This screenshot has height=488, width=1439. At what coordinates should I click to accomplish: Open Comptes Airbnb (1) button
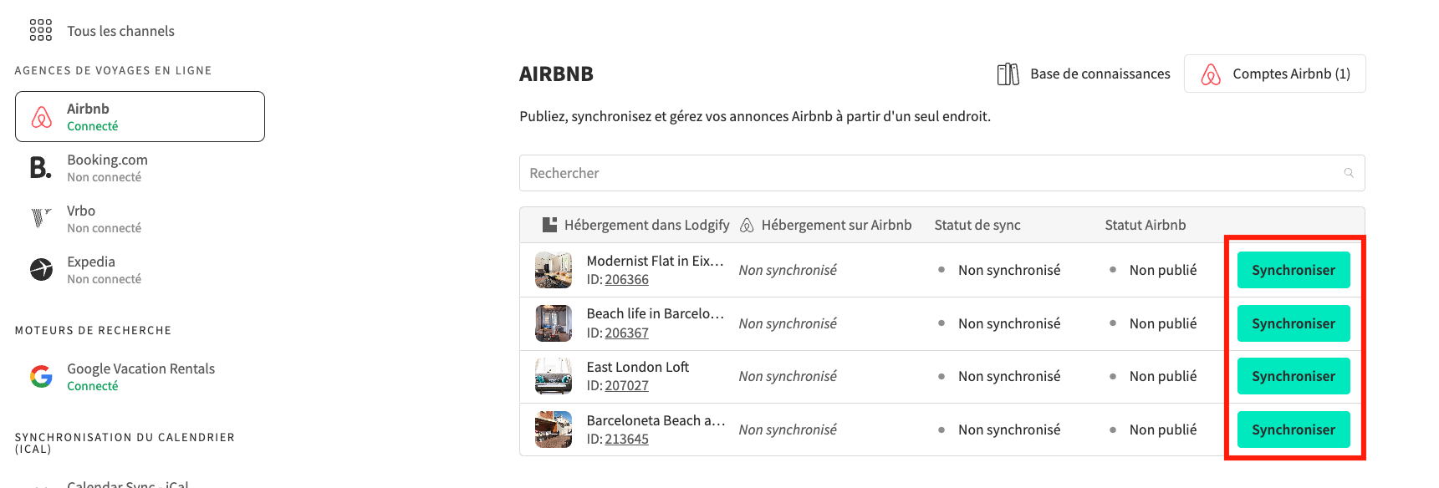[x=1274, y=74]
